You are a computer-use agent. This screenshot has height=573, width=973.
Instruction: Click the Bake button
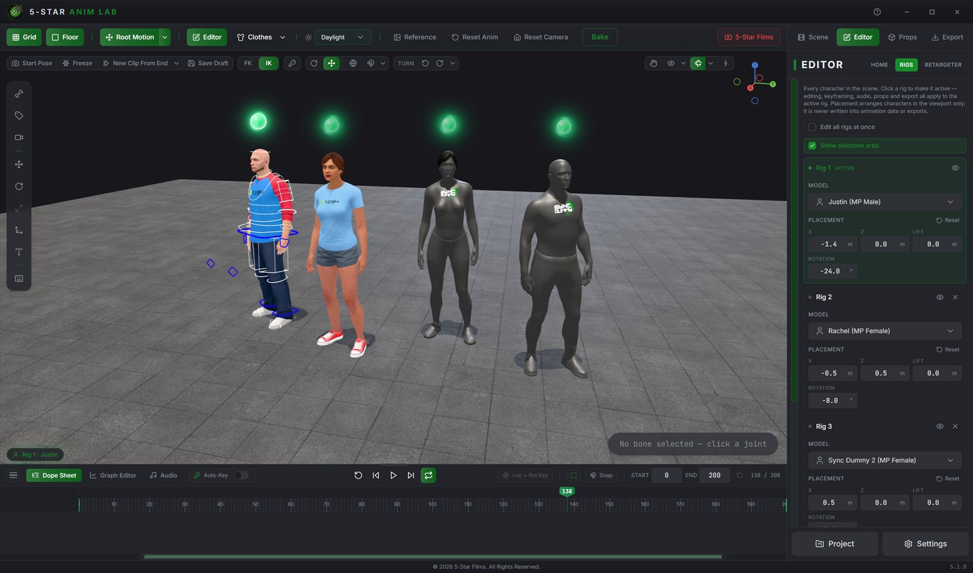(600, 37)
